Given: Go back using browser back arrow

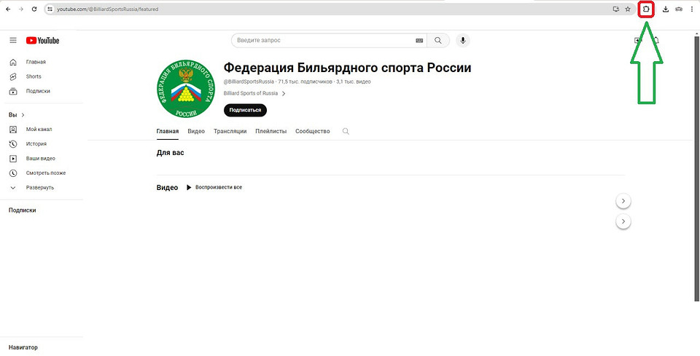Looking at the screenshot, I should coord(7,9).
